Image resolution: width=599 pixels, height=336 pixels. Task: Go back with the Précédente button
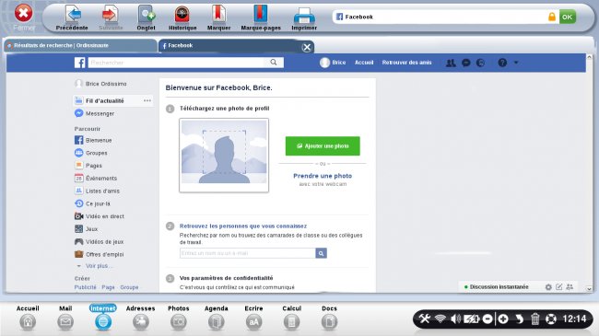(x=72, y=17)
